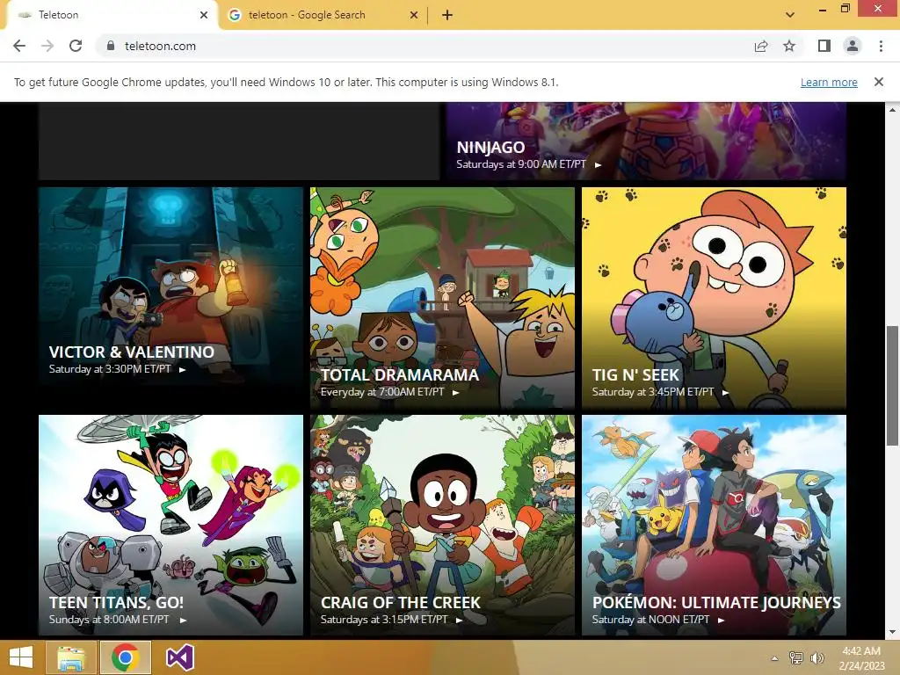Screen dimensions: 900x675
Task: Click the Pokémon: Ultimate Journeys title text
Action: click(716, 603)
